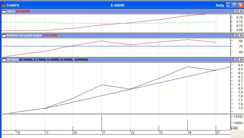Image resolution: width=244 pixels, height=138 pixels.
Task: Click date label 20 on time axis
Action: pos(75,133)
